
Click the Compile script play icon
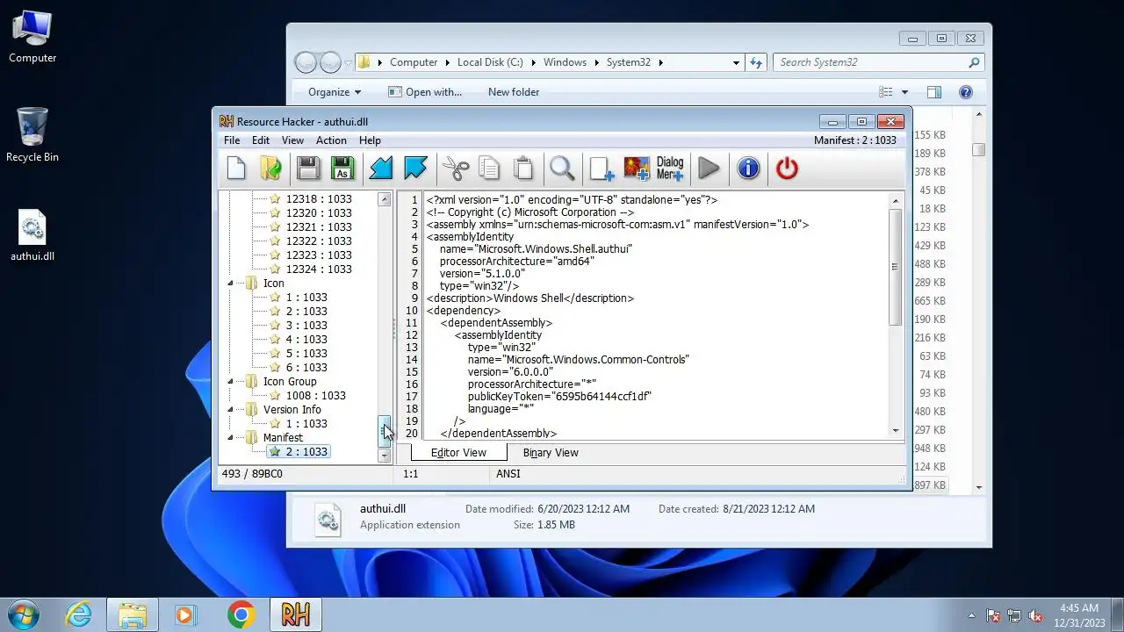pos(709,168)
